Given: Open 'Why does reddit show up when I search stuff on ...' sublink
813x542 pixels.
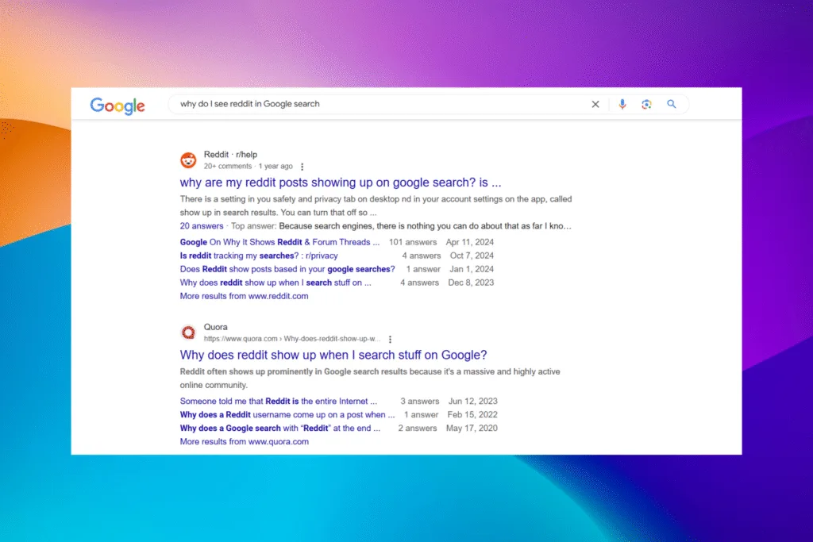Looking at the screenshot, I should pyautogui.click(x=275, y=283).
